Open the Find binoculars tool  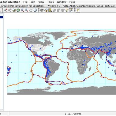tap(42, 10)
